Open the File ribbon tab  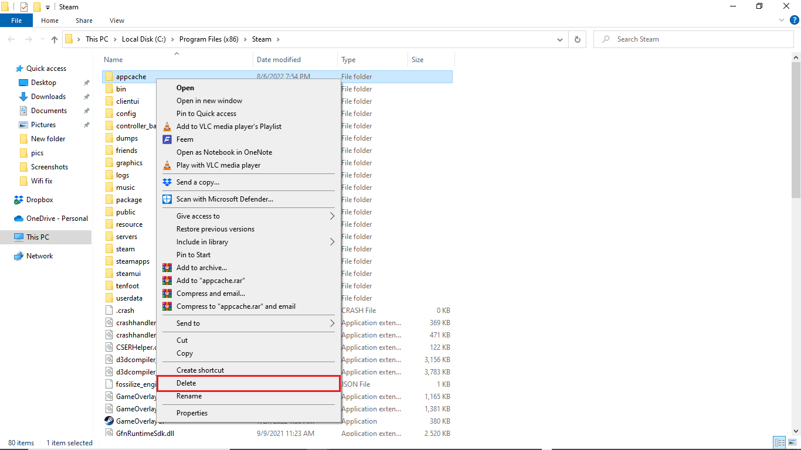[x=16, y=21]
